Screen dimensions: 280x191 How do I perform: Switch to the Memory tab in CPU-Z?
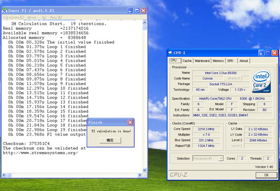point(218,61)
